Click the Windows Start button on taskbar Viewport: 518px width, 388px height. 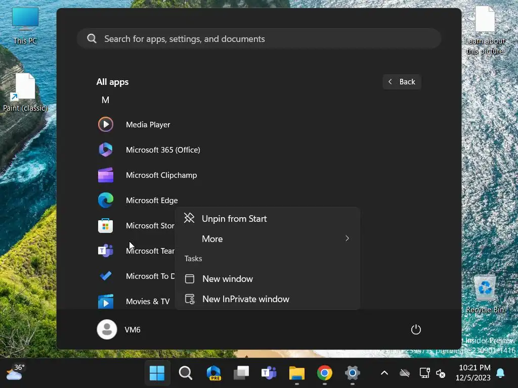coord(157,373)
